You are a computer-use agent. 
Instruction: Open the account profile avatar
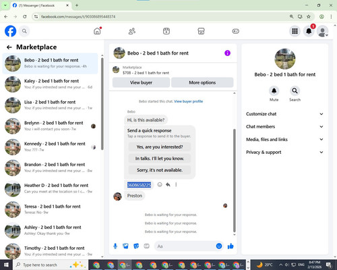click(x=322, y=31)
